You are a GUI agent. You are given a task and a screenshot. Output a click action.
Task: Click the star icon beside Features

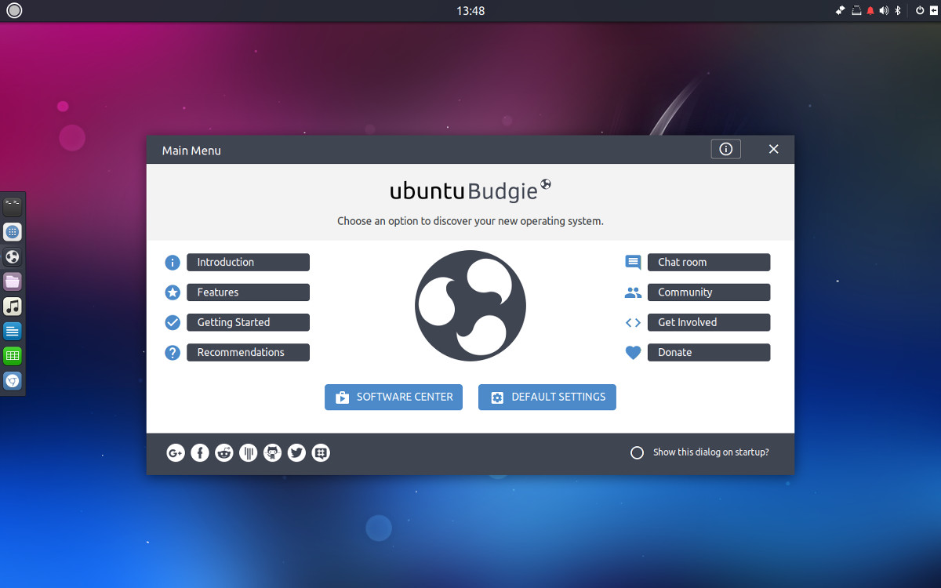coord(173,292)
